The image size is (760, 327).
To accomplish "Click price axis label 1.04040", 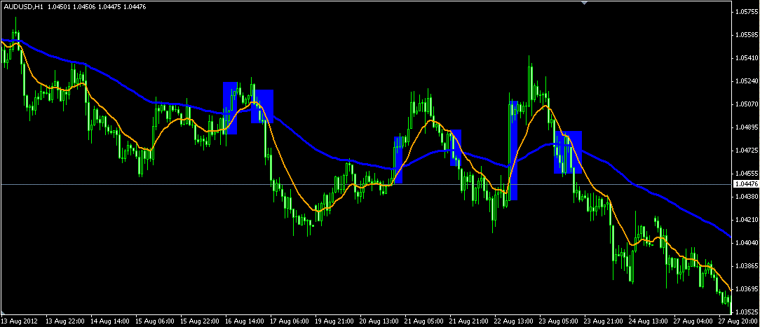I will coord(747,243).
